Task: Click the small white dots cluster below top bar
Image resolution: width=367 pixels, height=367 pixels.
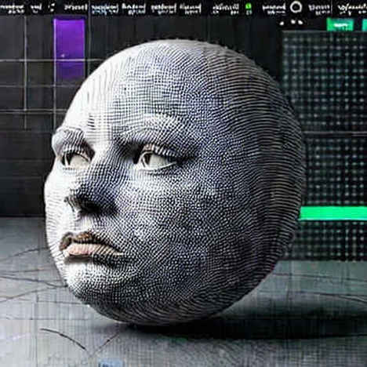Action: (293, 23)
